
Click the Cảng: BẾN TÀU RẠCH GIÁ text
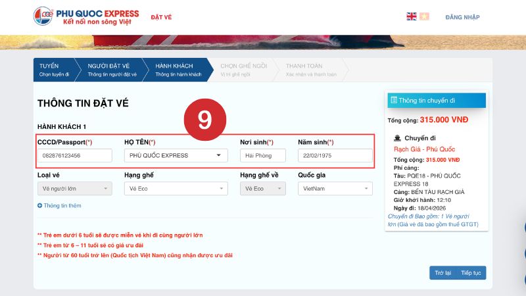429,192
